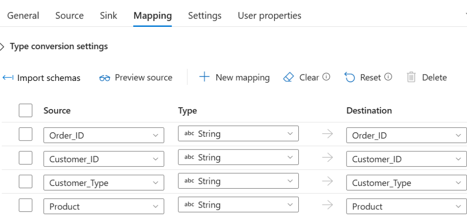The height and width of the screenshot is (215, 467).
Task: Click the info icon next to Reset
Action: coord(388,77)
